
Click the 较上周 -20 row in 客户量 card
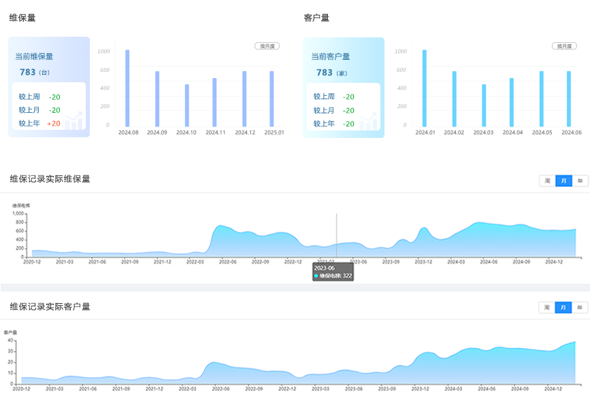point(333,97)
